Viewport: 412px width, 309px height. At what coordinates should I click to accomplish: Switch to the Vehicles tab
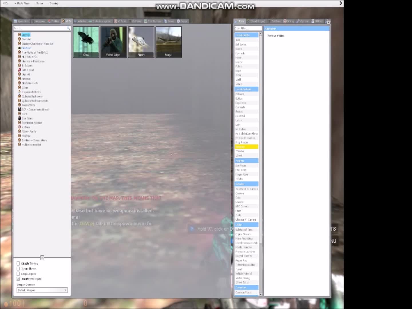point(80,21)
